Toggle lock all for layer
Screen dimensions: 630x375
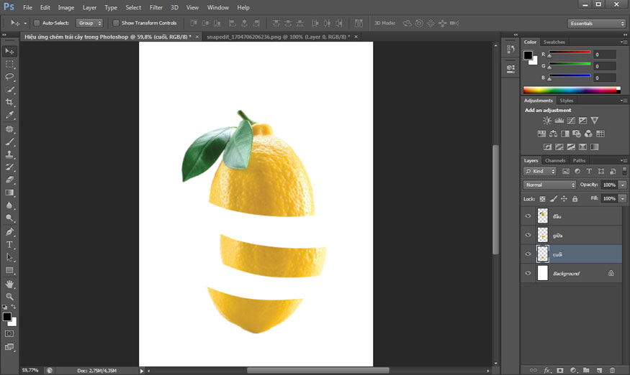(575, 198)
